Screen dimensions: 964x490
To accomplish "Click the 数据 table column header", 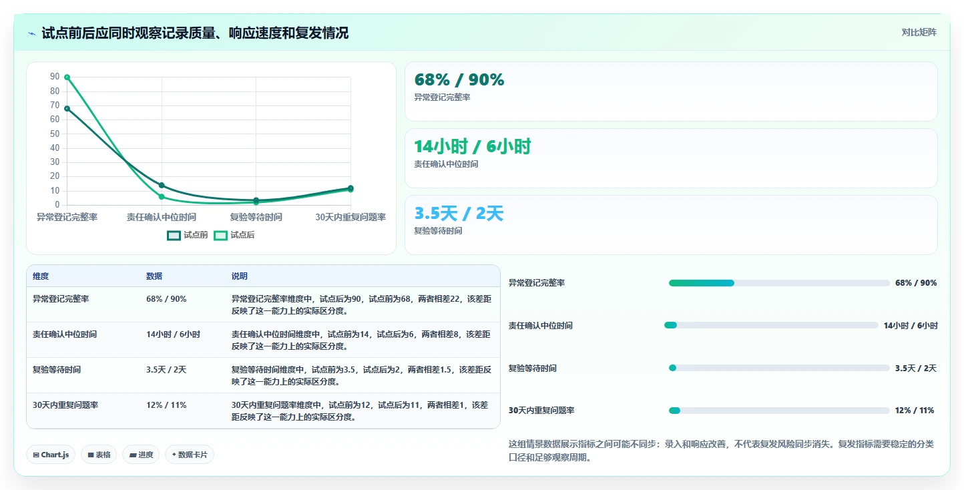I will click(183, 276).
